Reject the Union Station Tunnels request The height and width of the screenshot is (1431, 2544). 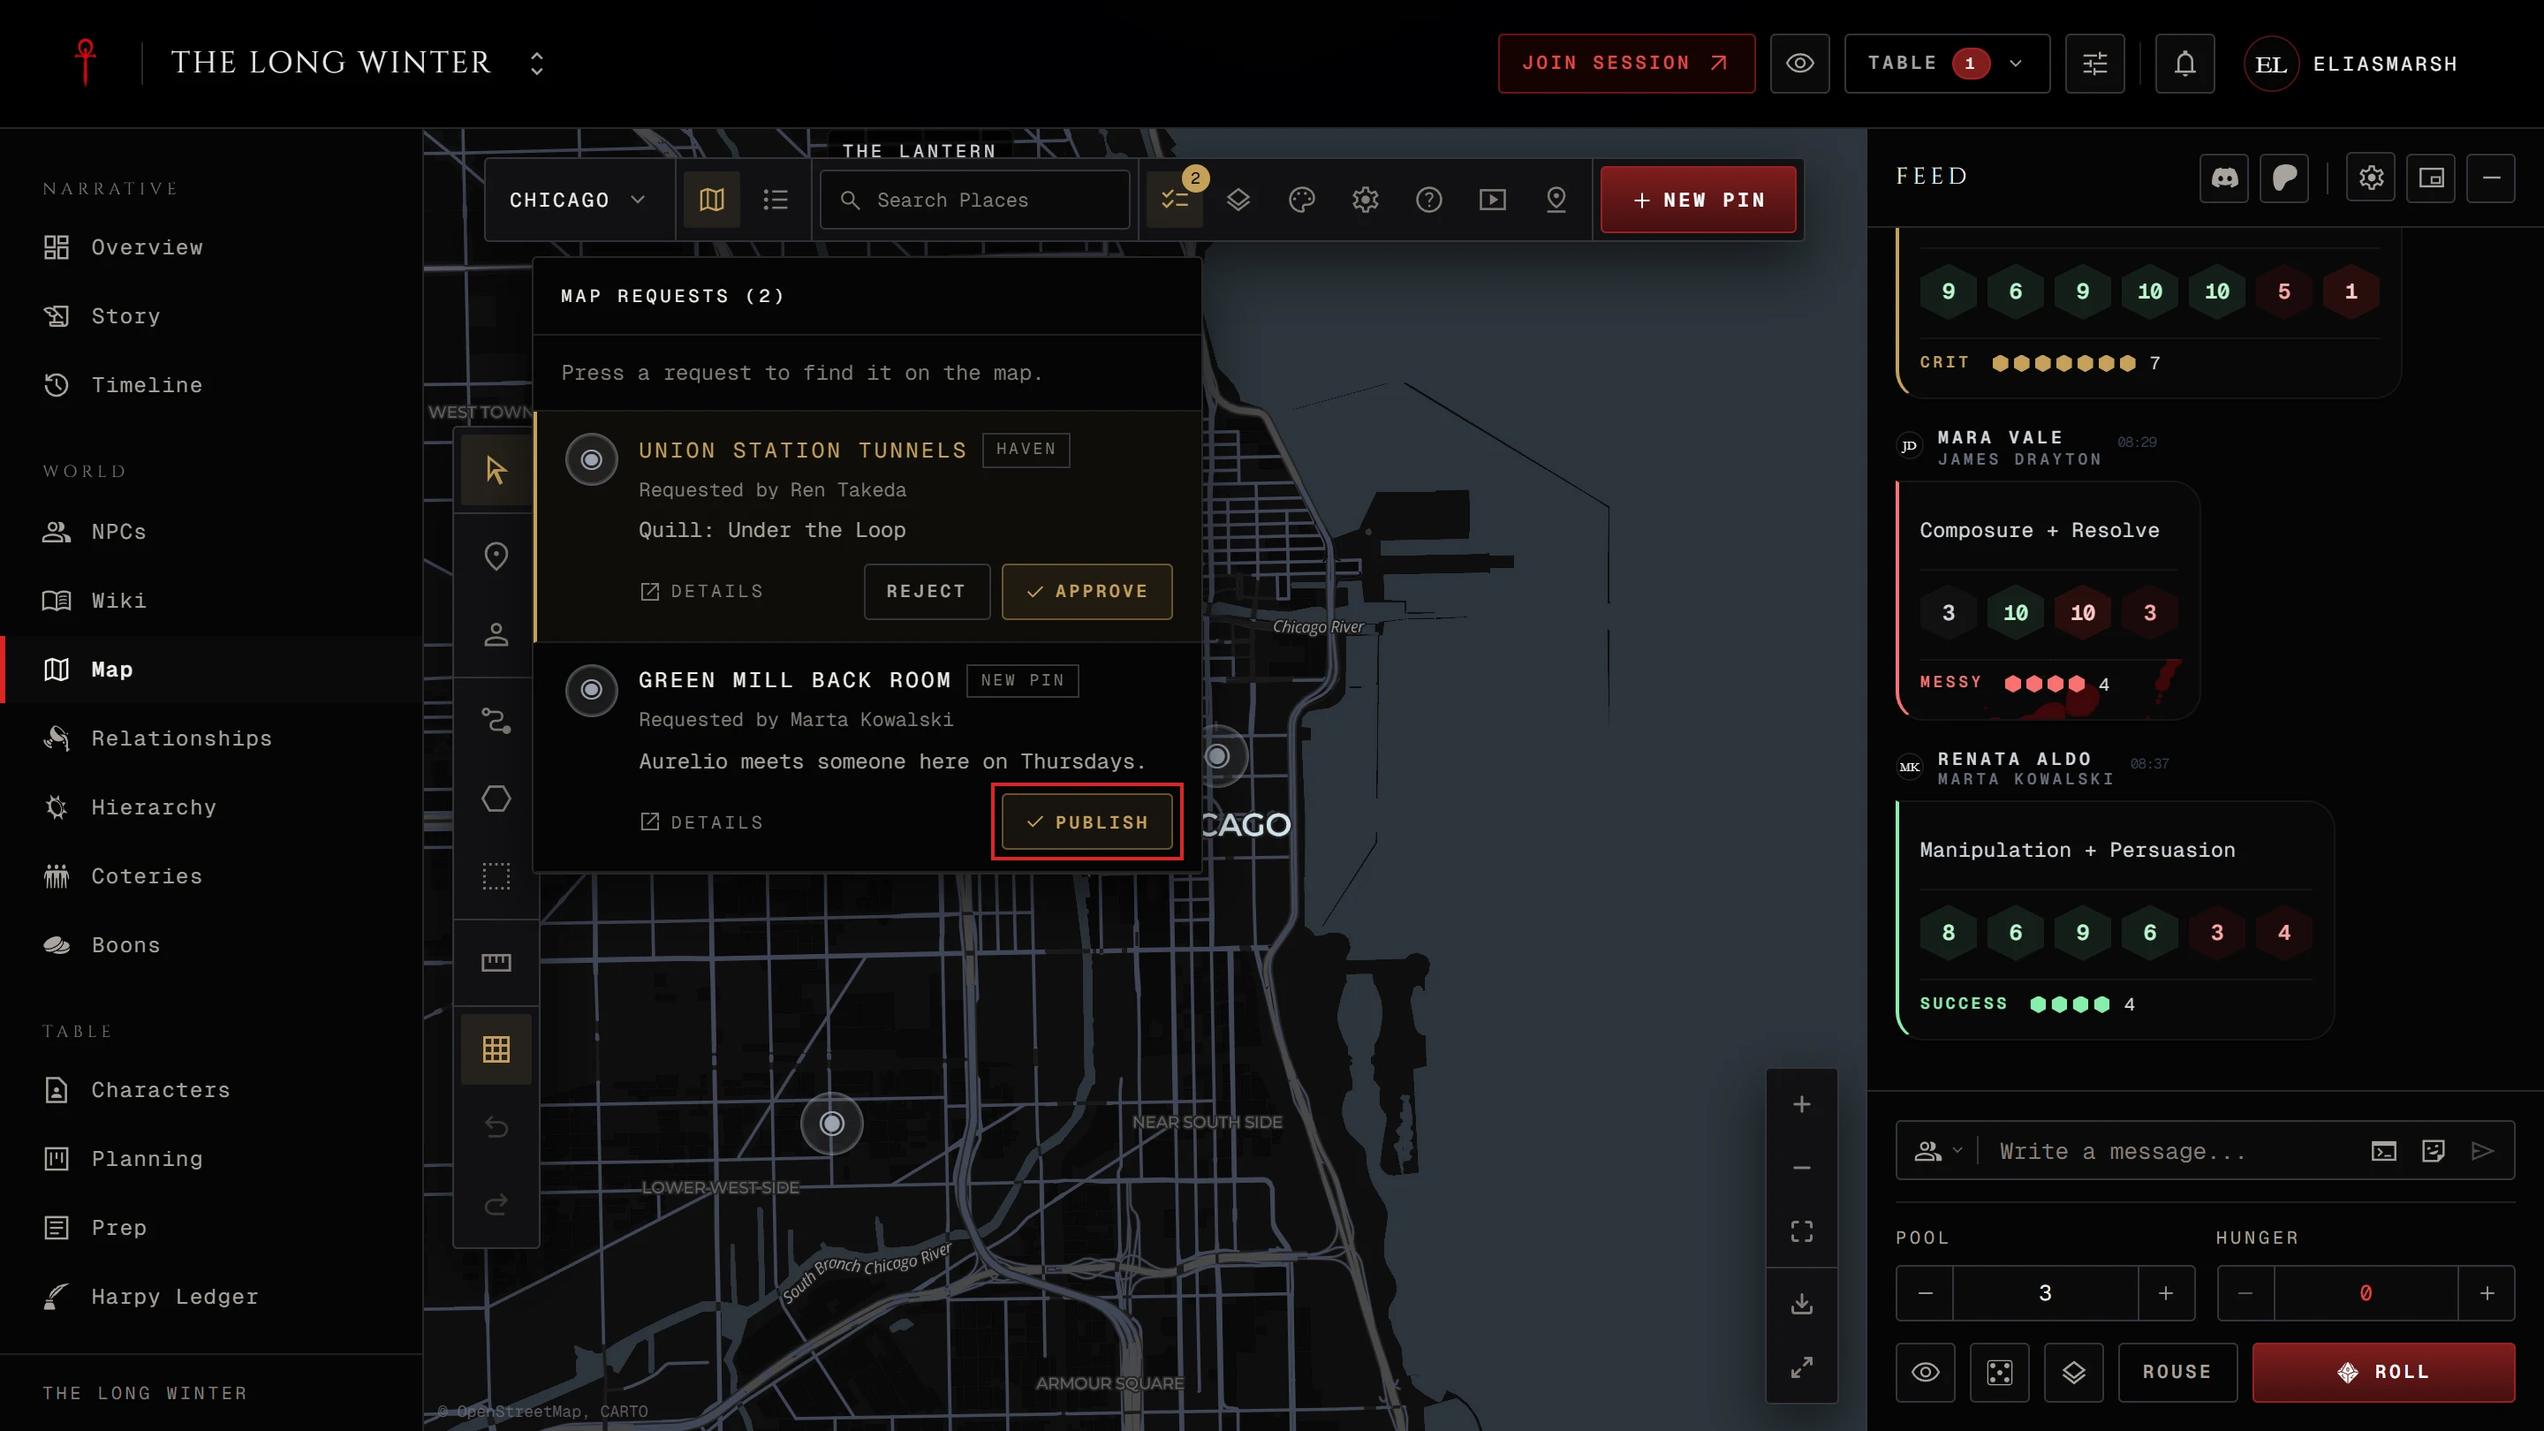pos(927,592)
